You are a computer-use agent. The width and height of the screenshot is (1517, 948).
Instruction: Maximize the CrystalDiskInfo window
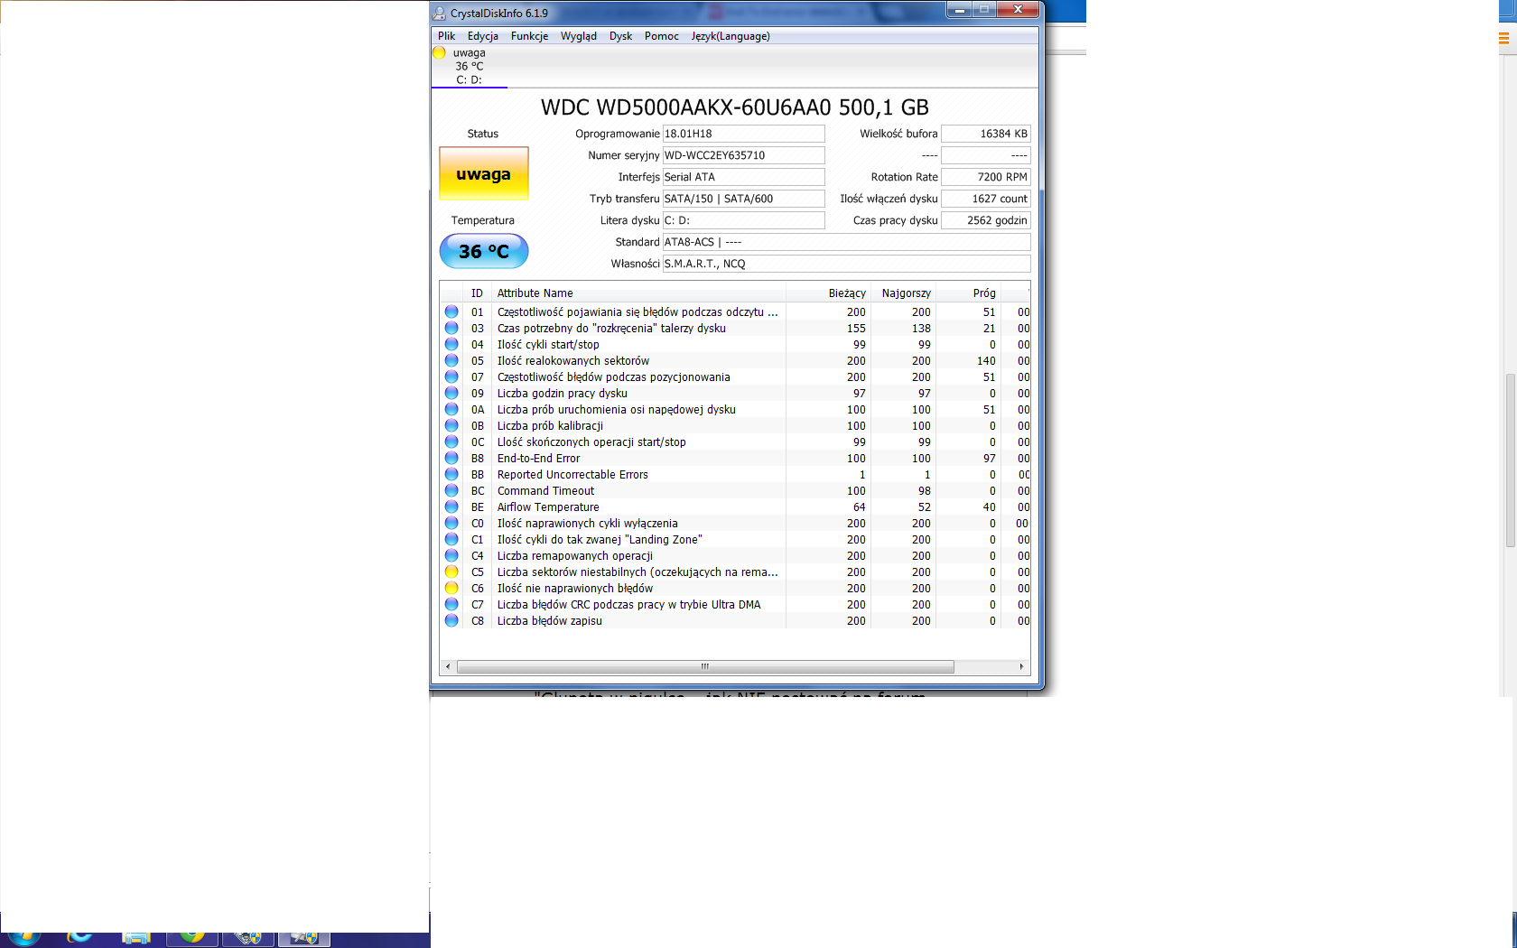pyautogui.click(x=984, y=10)
